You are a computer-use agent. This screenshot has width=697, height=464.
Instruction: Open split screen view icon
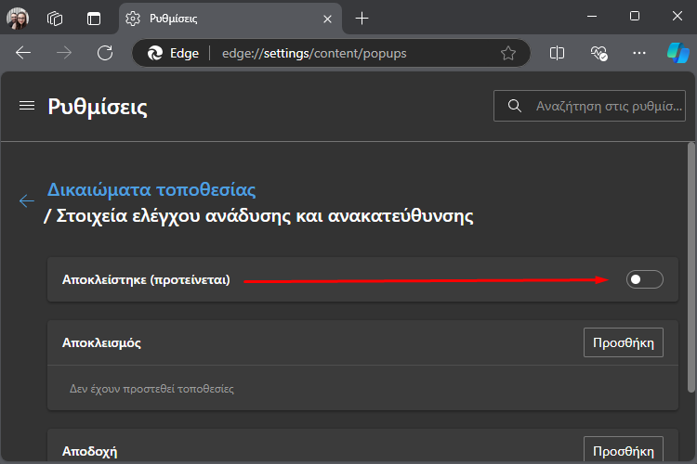click(557, 53)
